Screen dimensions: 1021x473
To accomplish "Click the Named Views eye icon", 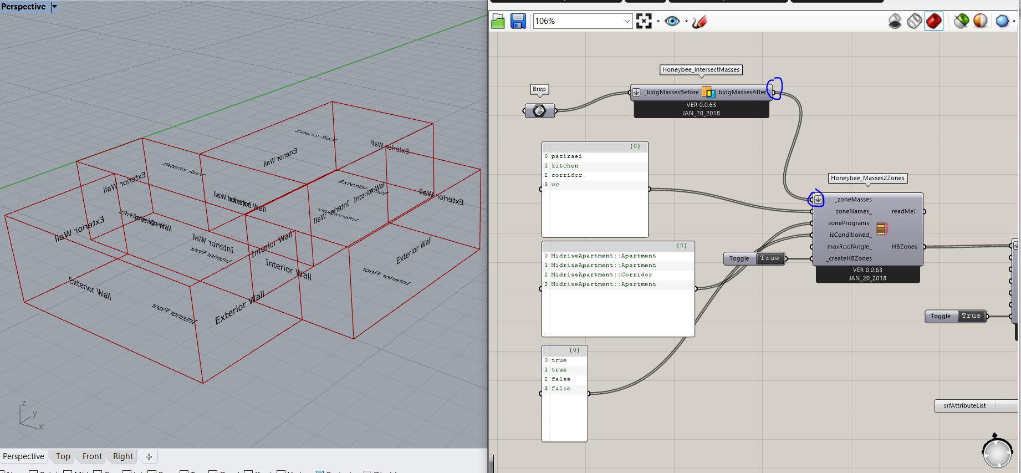I will pyautogui.click(x=672, y=21).
